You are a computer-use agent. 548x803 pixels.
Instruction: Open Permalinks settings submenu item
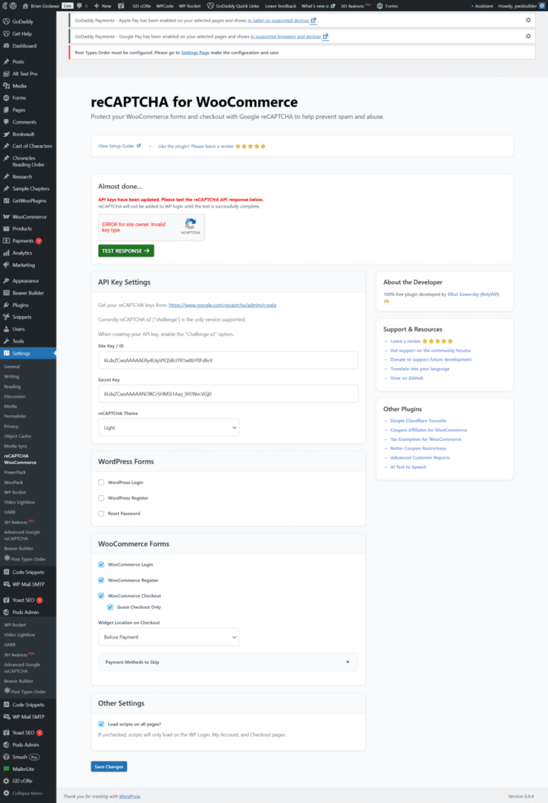(x=15, y=416)
